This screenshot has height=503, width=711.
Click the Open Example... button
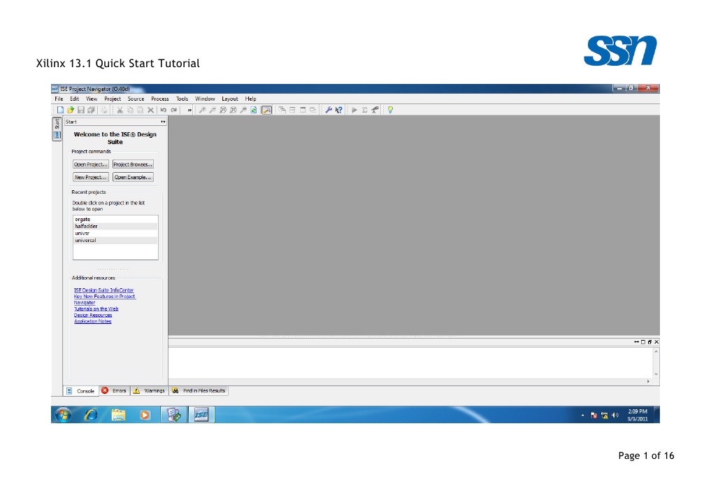[x=133, y=177]
